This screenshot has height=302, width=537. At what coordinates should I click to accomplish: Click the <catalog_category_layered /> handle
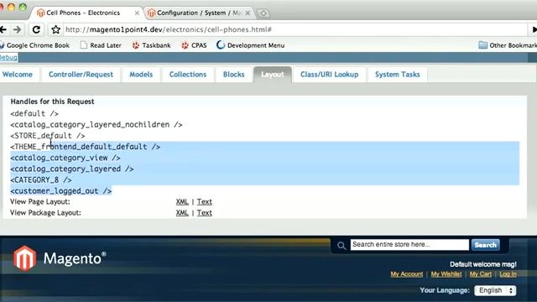click(x=72, y=169)
